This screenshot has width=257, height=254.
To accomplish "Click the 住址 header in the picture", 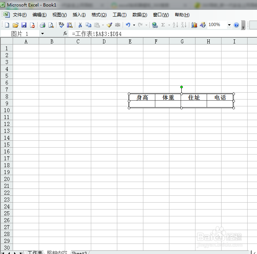I will [194, 97].
